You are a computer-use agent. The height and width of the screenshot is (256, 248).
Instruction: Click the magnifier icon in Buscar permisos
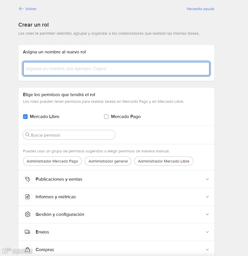28,135
